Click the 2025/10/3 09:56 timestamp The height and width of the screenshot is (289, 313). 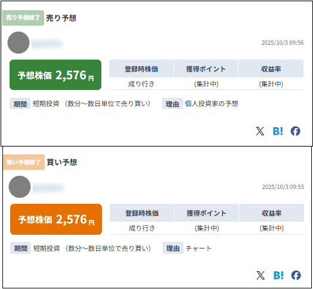point(283,43)
